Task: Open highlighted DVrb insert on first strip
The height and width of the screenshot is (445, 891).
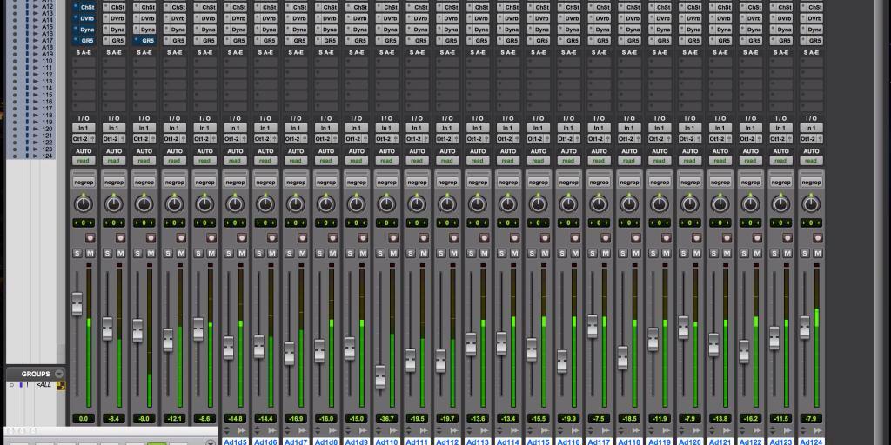Action: (84, 18)
